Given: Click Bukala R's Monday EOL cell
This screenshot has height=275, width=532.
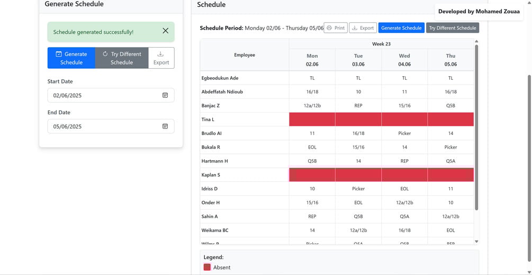Looking at the screenshot, I should pyautogui.click(x=312, y=147).
